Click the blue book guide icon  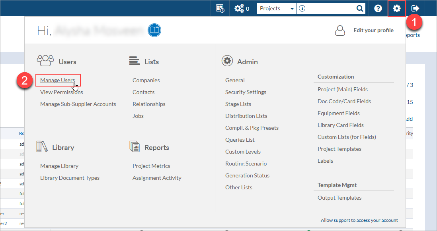point(154,30)
